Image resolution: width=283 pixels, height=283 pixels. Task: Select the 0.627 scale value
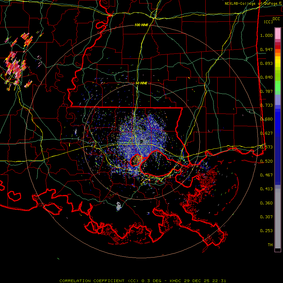coord(266,133)
